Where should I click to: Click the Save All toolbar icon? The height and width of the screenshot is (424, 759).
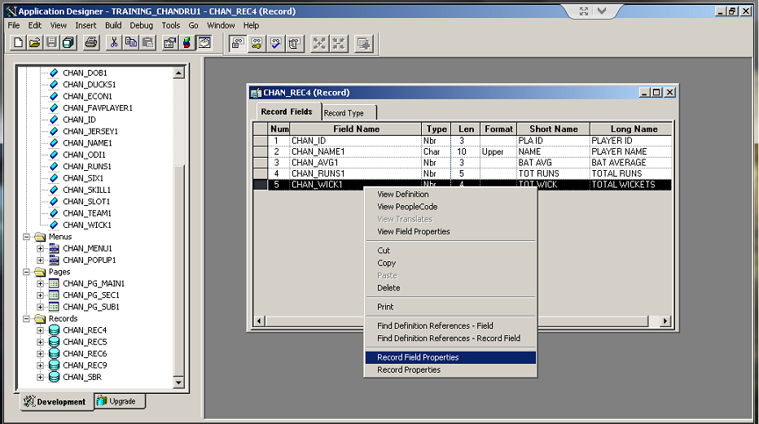(x=68, y=43)
